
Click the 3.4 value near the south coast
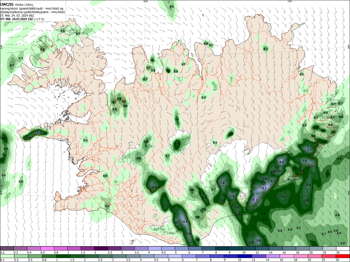[188, 234]
